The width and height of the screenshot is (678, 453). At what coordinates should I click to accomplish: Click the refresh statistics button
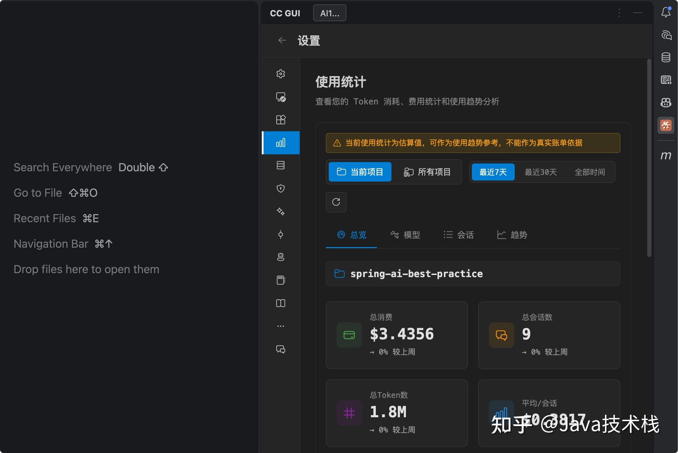(x=336, y=202)
